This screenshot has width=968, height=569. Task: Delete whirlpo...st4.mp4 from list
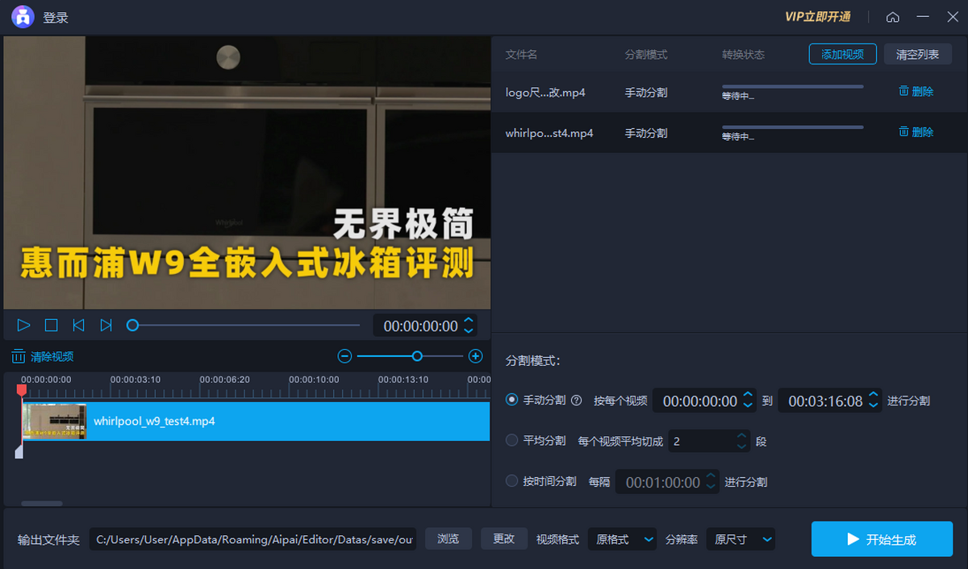coord(916,132)
